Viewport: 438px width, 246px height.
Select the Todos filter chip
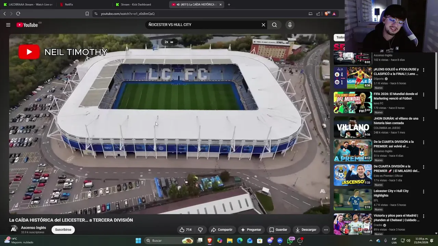(340, 37)
